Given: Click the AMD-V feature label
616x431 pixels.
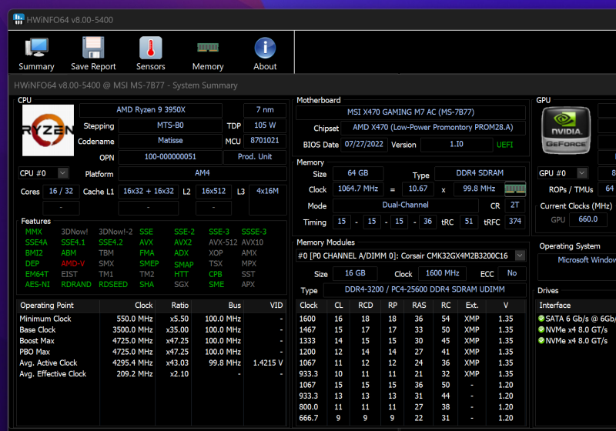Looking at the screenshot, I should pos(73,263).
